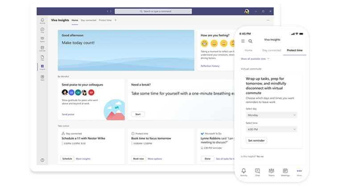
Task: Select the first photo colleague avatar
Action: pos(65,92)
